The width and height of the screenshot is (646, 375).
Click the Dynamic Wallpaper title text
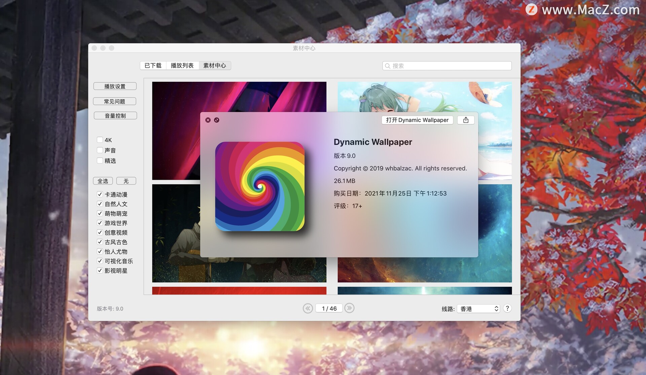[373, 142]
